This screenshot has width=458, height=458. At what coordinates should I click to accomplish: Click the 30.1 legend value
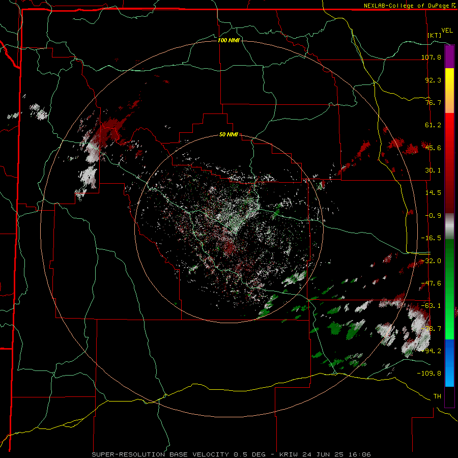[433, 170]
